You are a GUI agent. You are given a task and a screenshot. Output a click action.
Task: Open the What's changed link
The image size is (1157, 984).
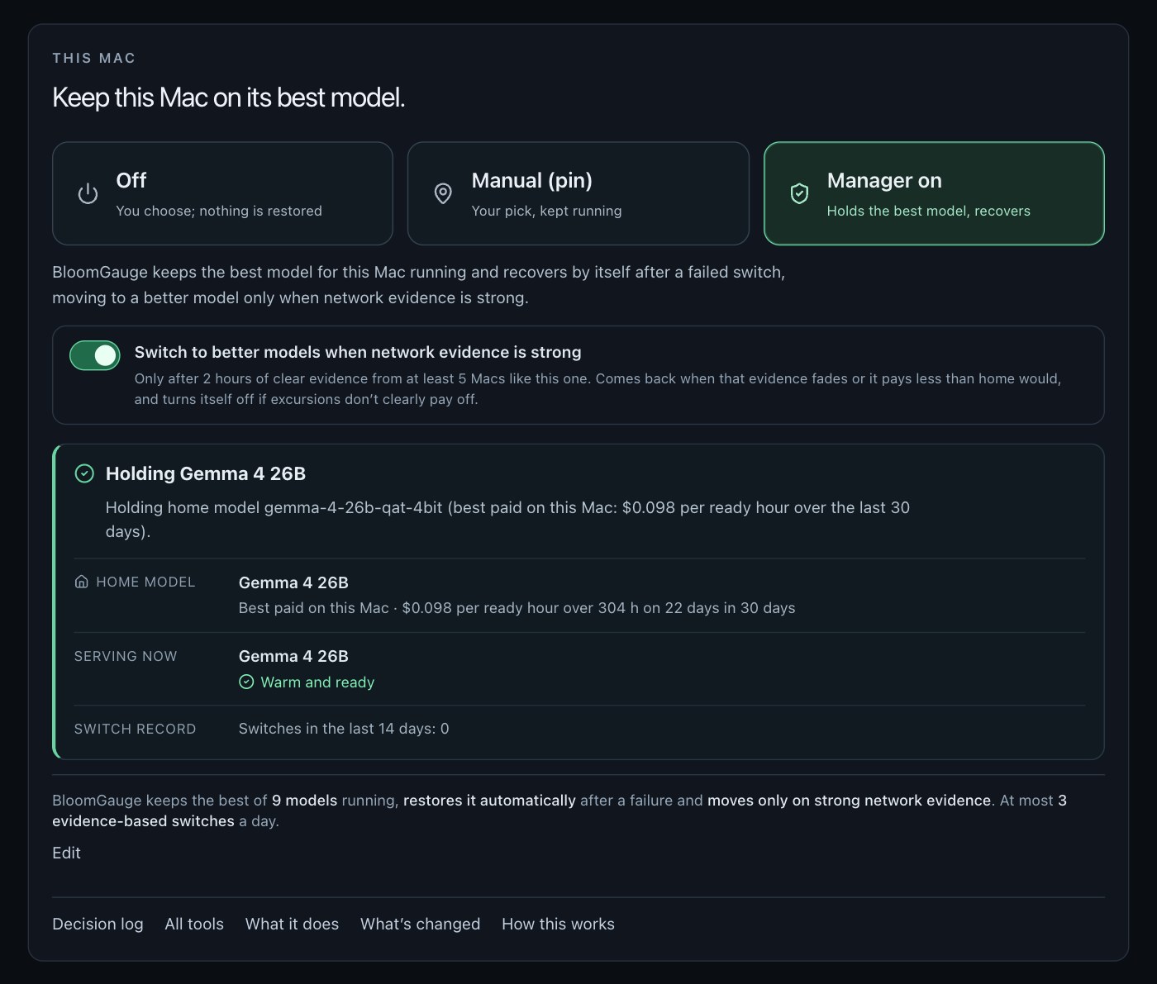[x=420, y=924]
